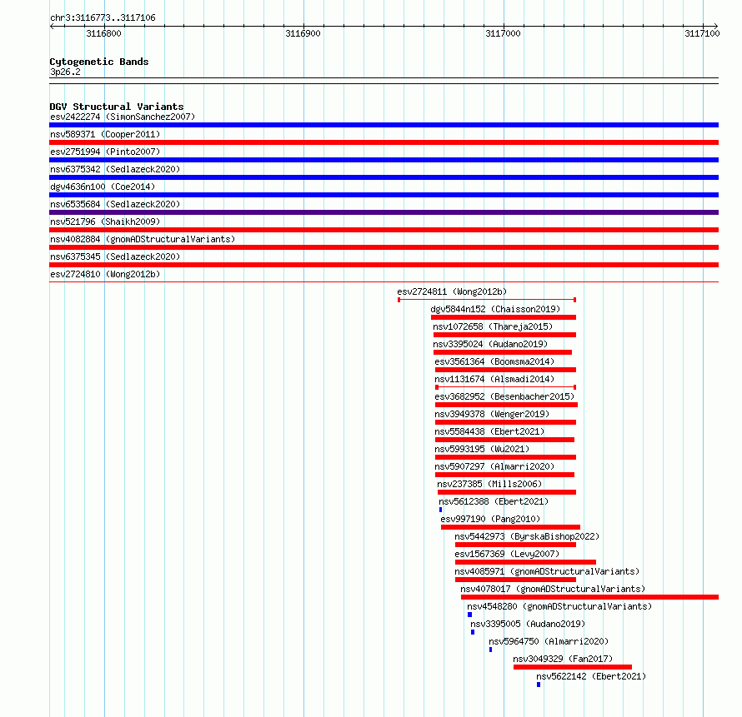Click the nsv4082884 (gnomADStructuralVariants) label

(x=143, y=239)
